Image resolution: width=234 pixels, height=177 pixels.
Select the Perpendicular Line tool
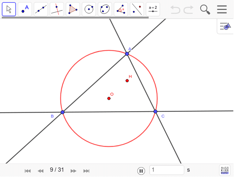(57, 9)
